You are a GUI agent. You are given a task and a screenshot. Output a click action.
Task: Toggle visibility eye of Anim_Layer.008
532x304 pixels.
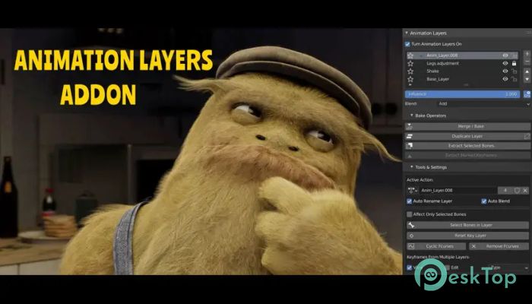(x=505, y=55)
